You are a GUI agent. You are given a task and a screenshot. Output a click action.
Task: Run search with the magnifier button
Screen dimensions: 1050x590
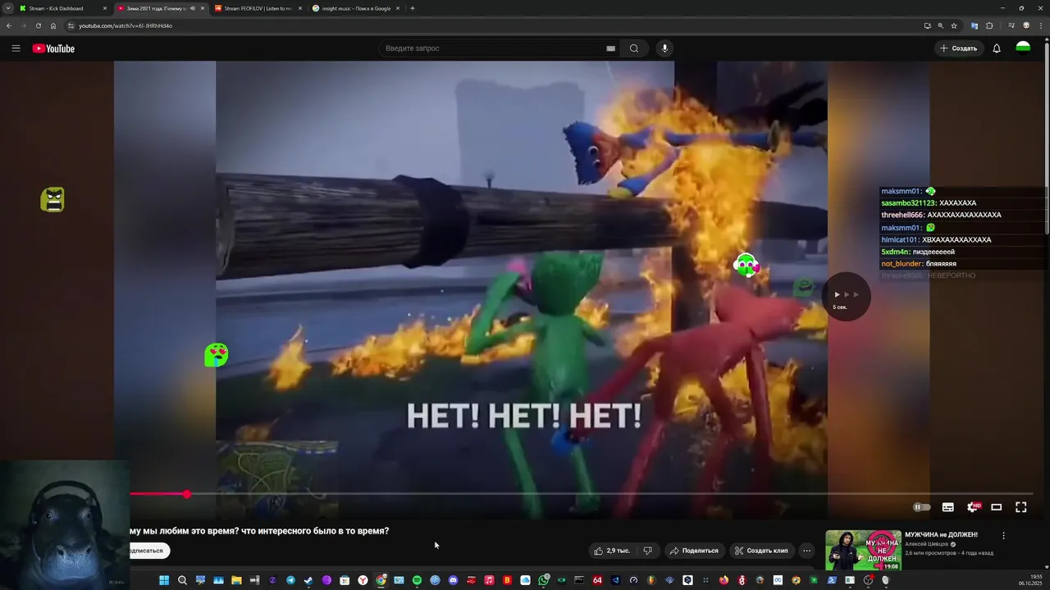[x=634, y=48]
